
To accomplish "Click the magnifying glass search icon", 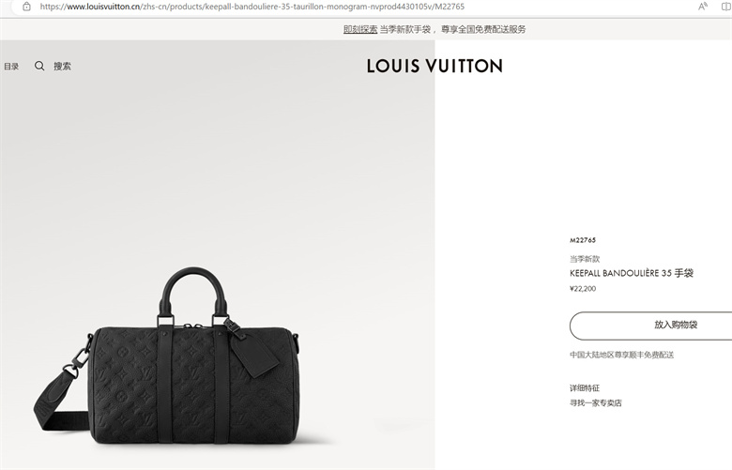I will pyautogui.click(x=39, y=66).
